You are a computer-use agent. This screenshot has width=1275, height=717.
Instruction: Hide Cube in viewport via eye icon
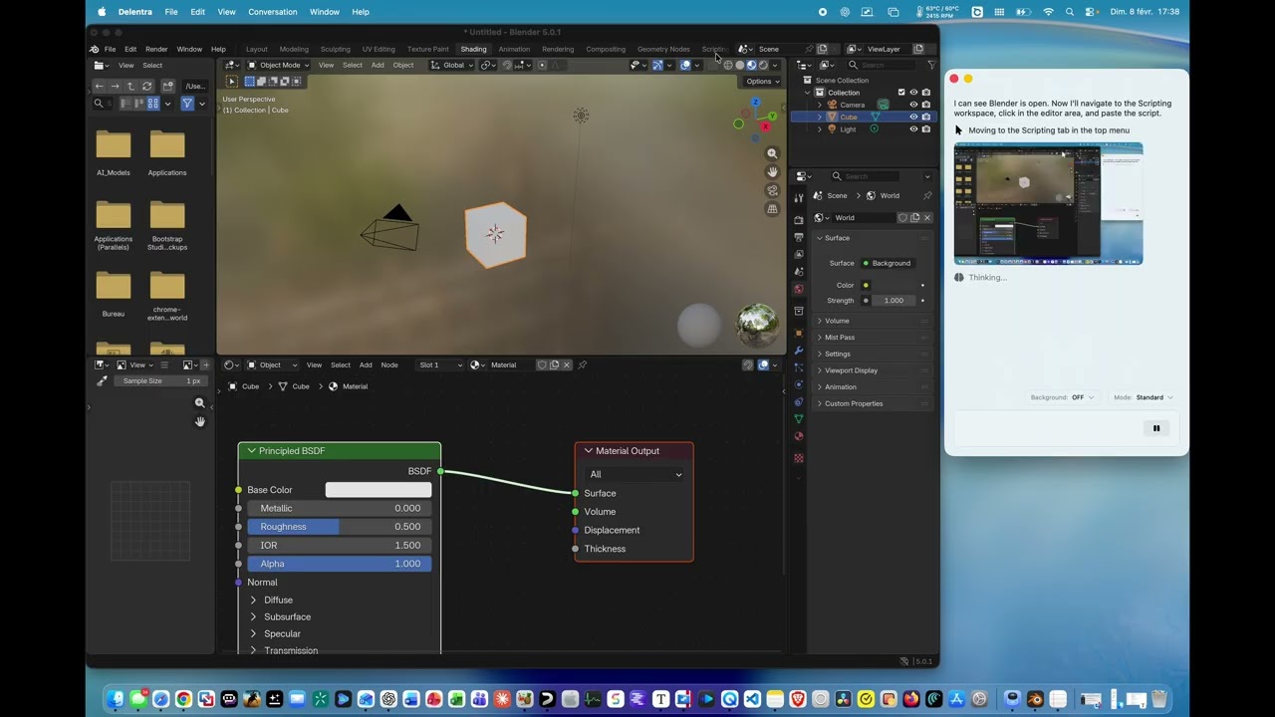[913, 117]
